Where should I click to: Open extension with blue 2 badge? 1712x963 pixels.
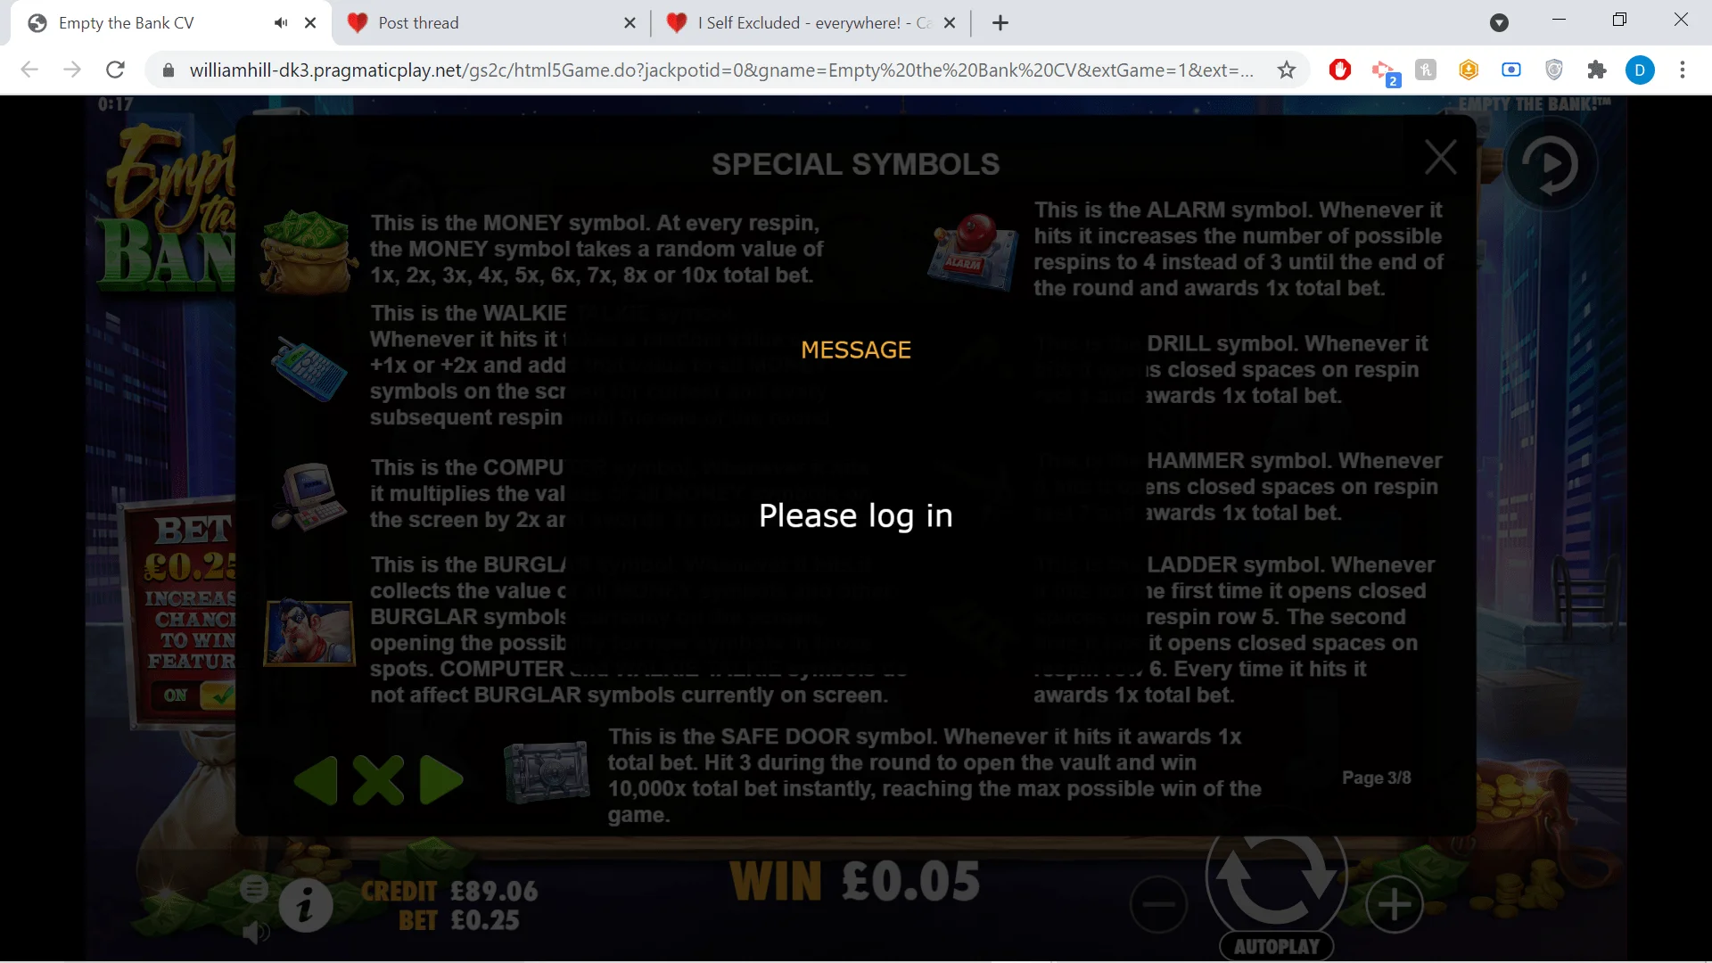click(1385, 71)
